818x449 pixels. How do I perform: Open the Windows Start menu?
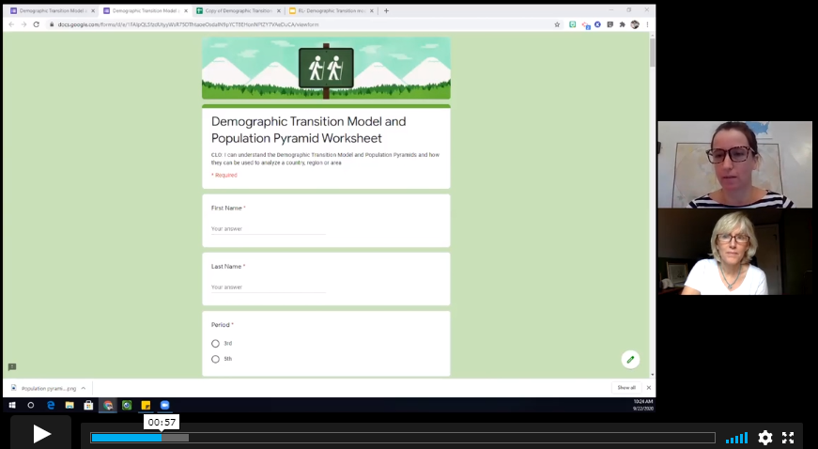point(12,405)
